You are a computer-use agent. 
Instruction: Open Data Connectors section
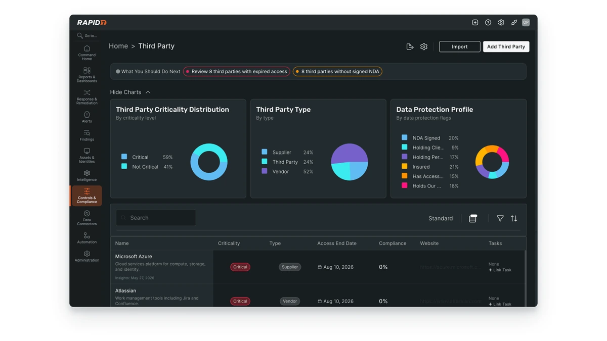point(86,218)
